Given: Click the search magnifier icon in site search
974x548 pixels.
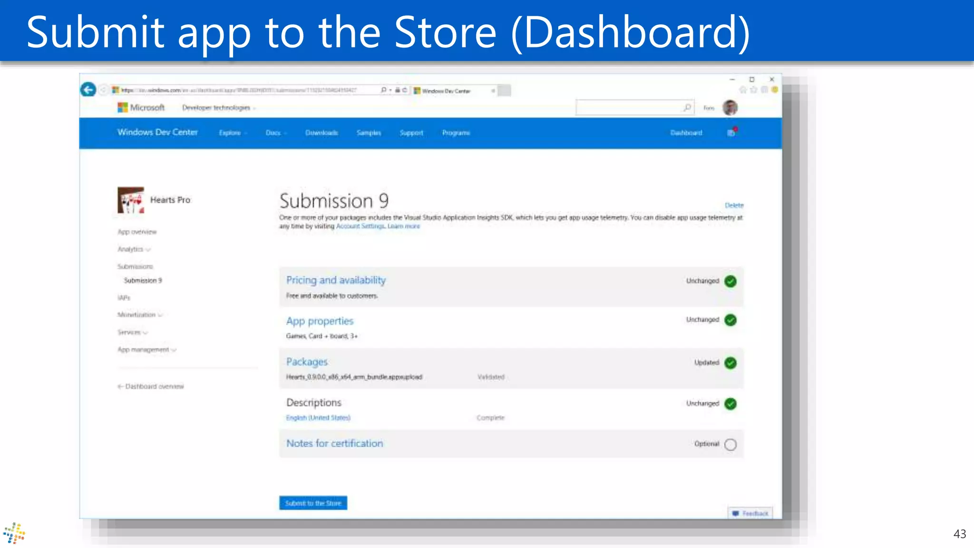Looking at the screenshot, I should (x=687, y=107).
